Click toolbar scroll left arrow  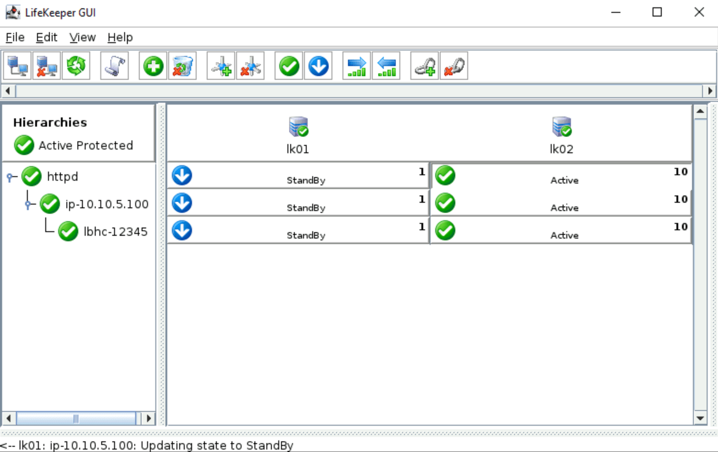point(8,91)
